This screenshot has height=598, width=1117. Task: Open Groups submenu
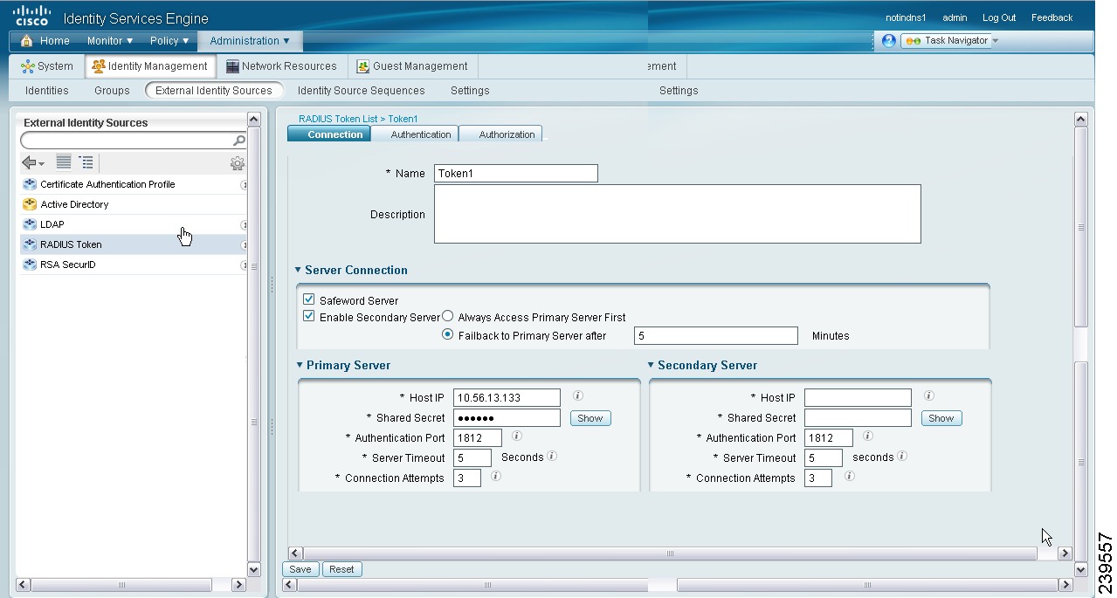click(112, 91)
